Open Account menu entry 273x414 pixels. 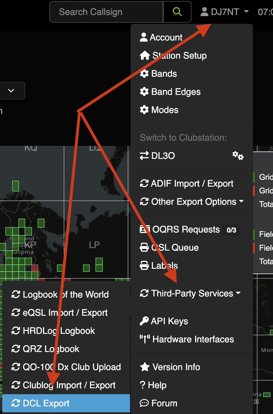point(192,37)
